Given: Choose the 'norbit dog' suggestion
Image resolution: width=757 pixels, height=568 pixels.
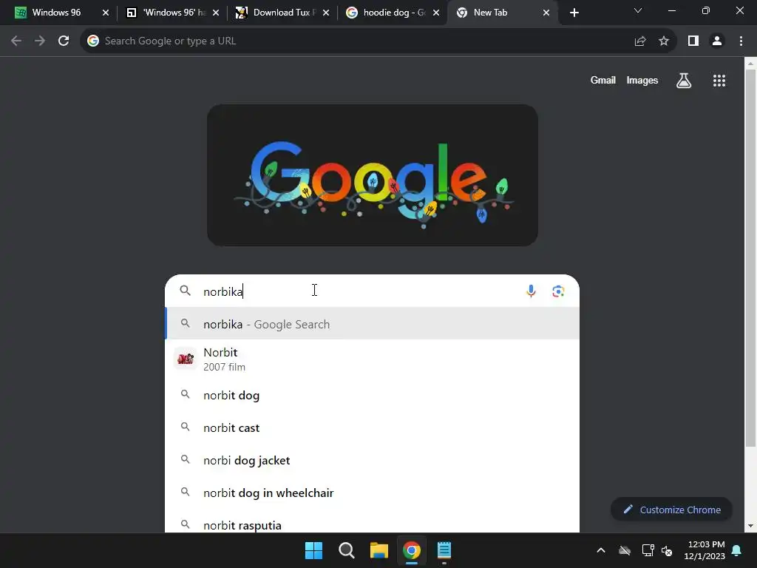Looking at the screenshot, I should [373, 395].
